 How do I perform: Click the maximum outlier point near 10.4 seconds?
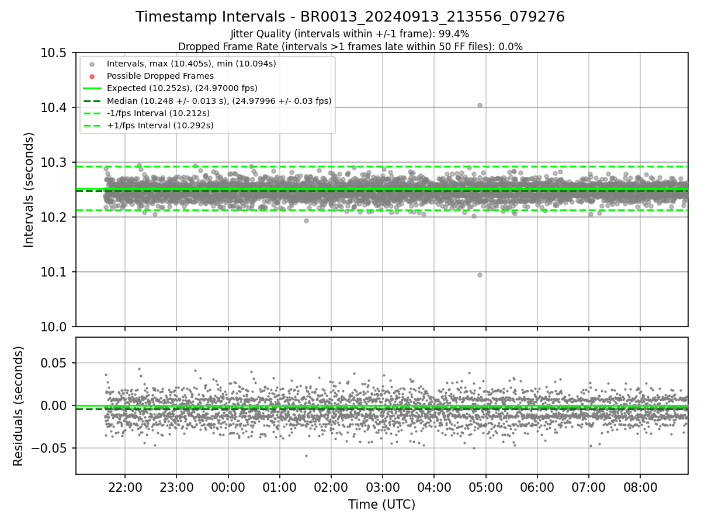tap(480, 106)
